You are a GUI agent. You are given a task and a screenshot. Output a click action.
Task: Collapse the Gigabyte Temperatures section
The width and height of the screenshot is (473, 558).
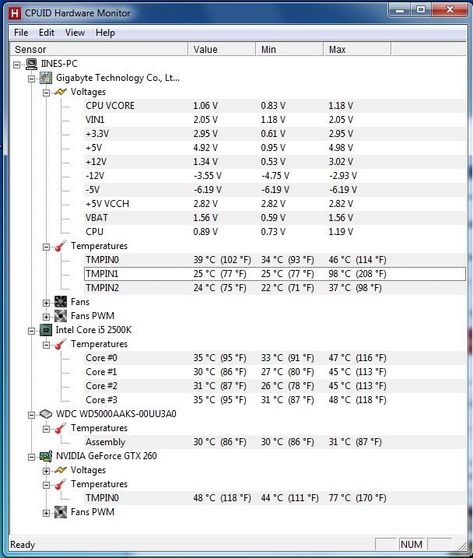(46, 247)
